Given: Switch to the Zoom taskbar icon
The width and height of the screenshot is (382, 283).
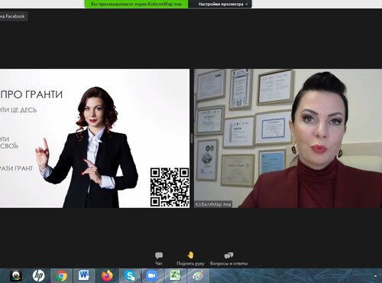Looking at the screenshot, I should (x=152, y=275).
